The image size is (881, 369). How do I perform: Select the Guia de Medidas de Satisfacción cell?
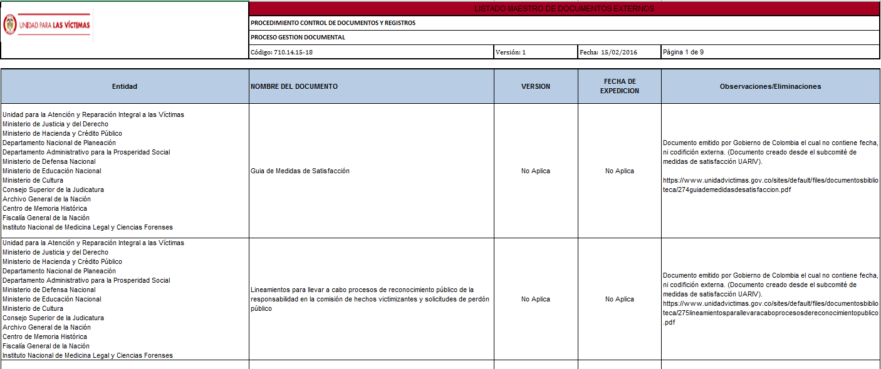372,171
